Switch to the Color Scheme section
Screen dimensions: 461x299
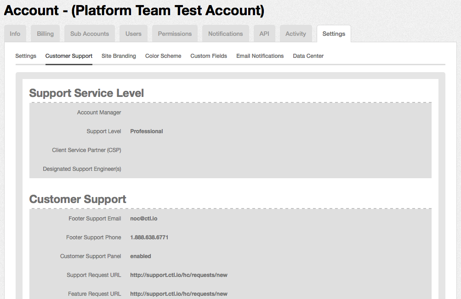point(163,56)
